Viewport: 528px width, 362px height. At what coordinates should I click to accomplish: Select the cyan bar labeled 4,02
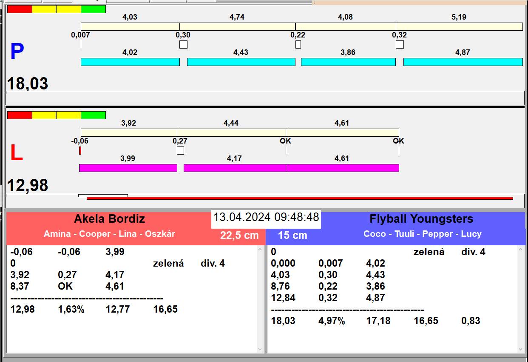point(130,62)
